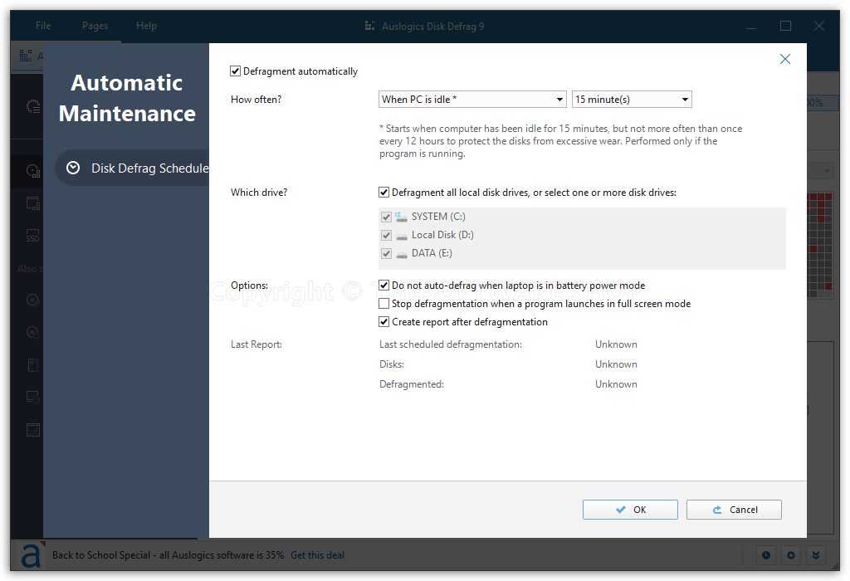Click the monitor-refresh icon in left sidebar
This screenshot has height=581, width=850.
pyautogui.click(x=33, y=398)
